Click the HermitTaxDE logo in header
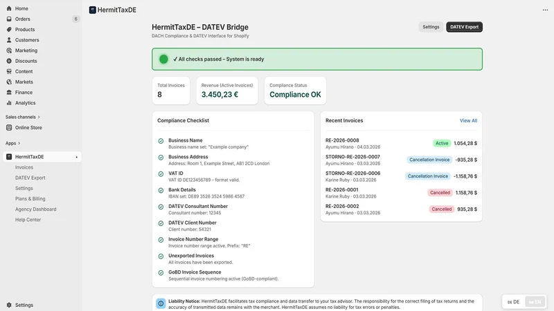Viewport: 554px width, 311px height. tap(93, 10)
